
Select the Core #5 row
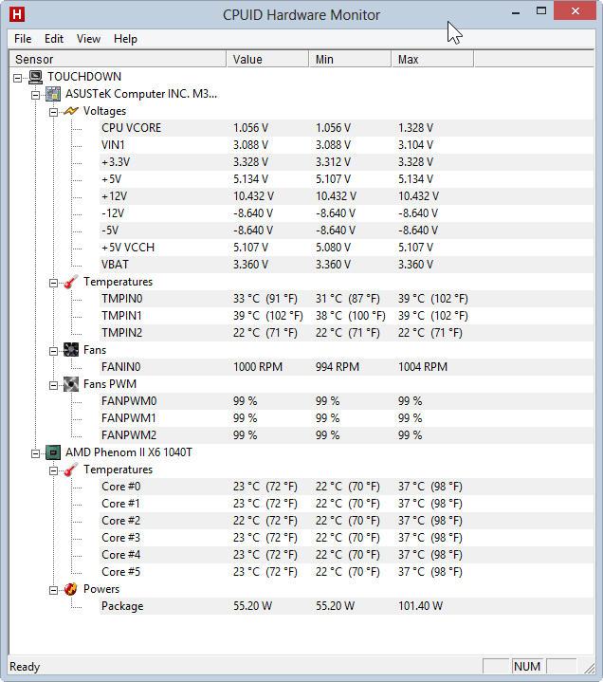click(346, 572)
